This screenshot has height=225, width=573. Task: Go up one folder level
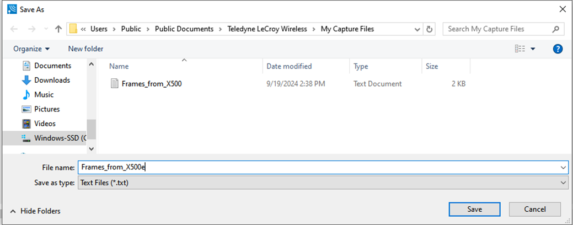(x=58, y=29)
